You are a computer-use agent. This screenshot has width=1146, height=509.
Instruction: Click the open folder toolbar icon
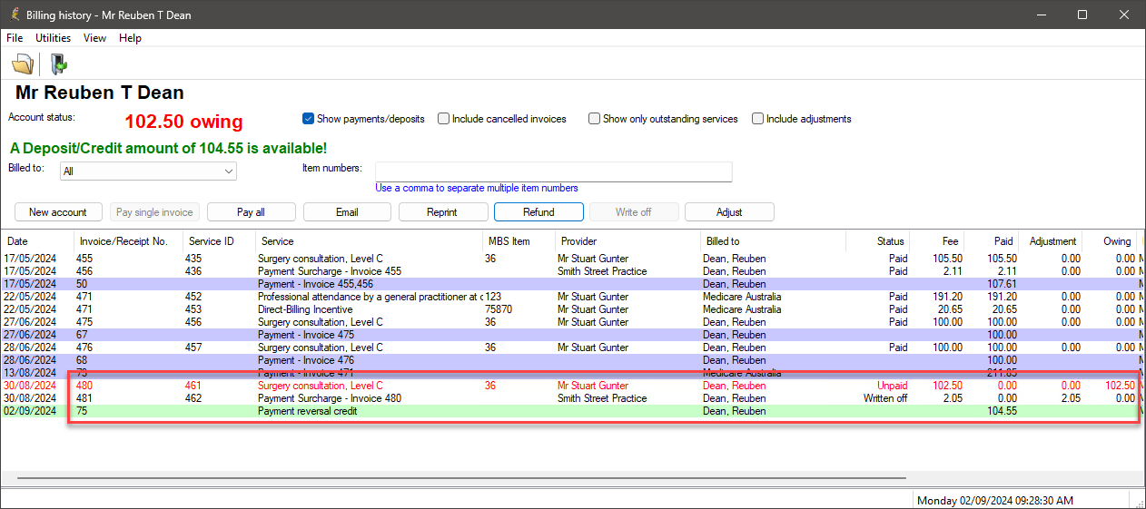point(23,64)
